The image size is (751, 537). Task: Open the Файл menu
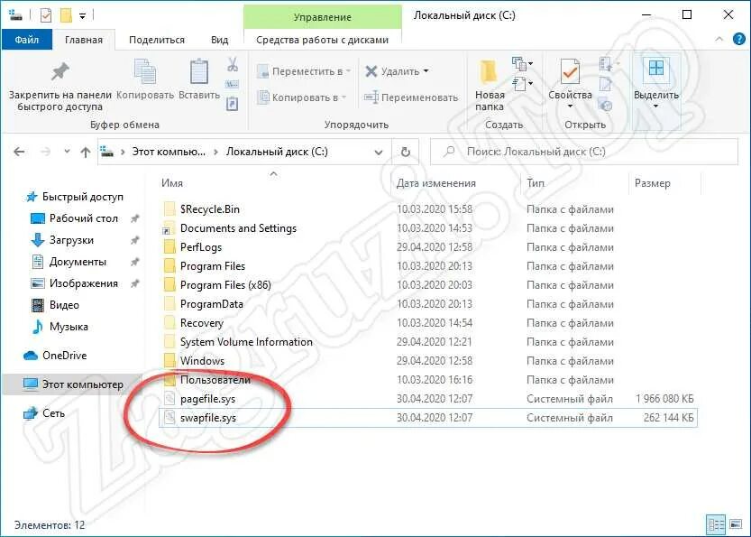27,40
